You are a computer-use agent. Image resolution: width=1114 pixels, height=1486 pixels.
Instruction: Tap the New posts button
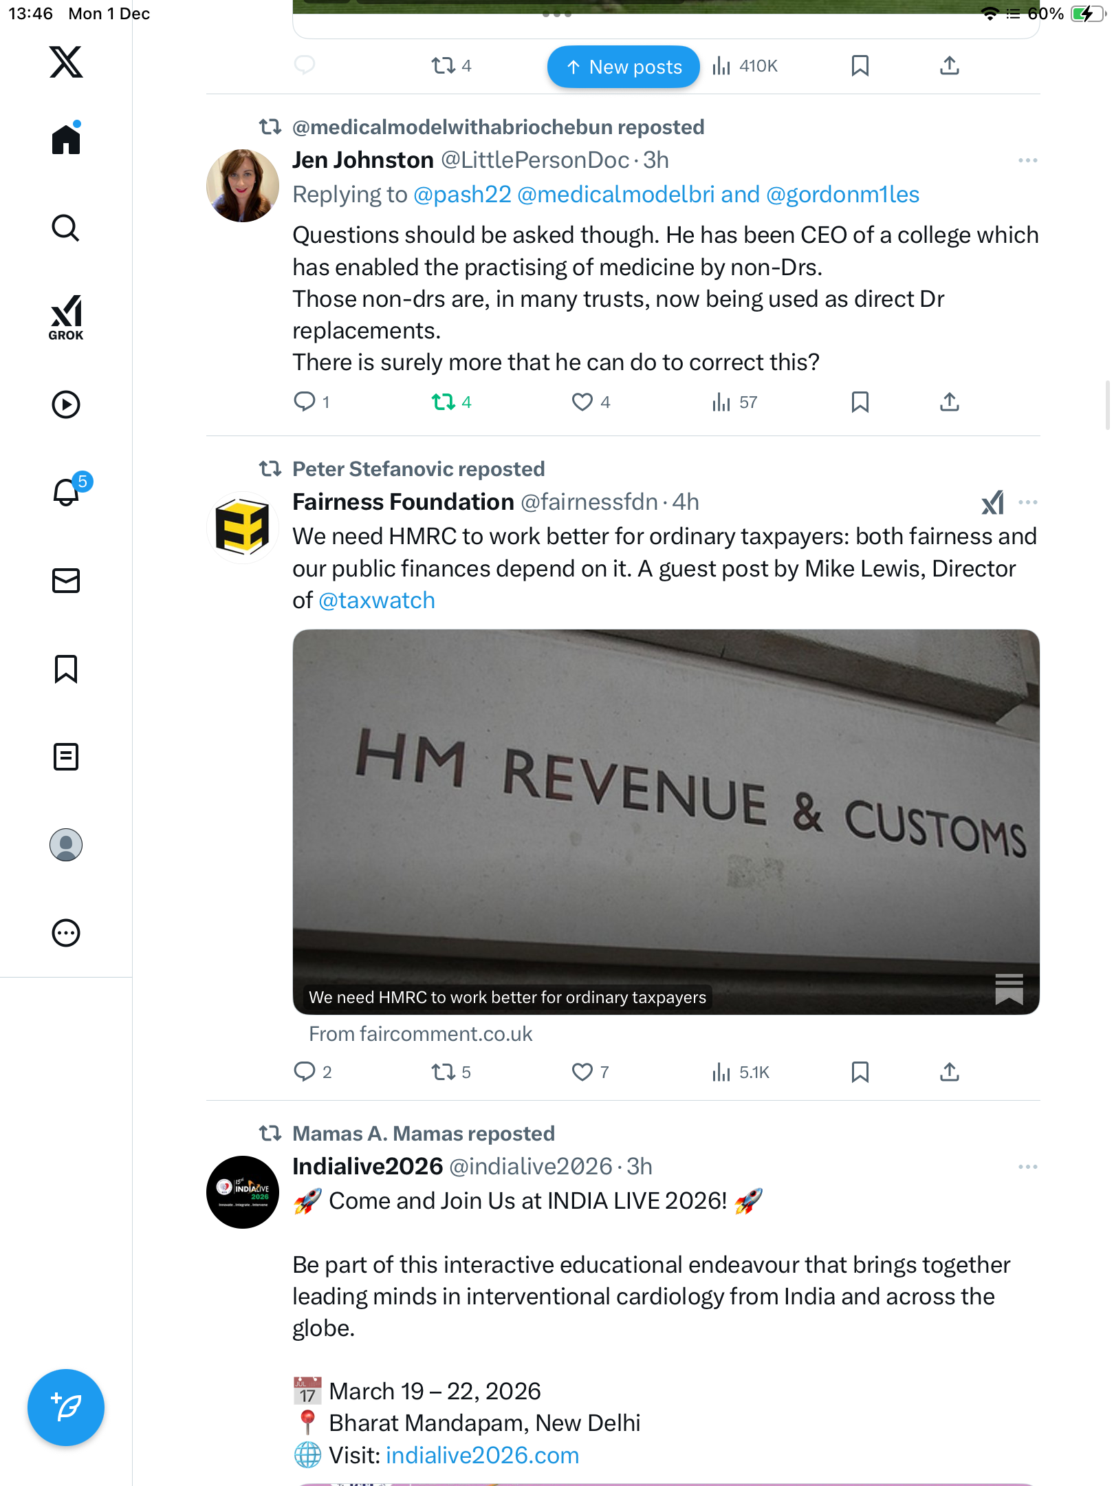coord(624,67)
